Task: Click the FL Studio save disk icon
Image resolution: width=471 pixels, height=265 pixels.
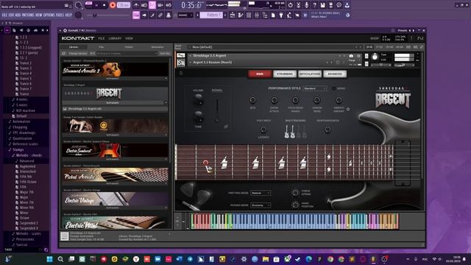Action: coord(322,5)
